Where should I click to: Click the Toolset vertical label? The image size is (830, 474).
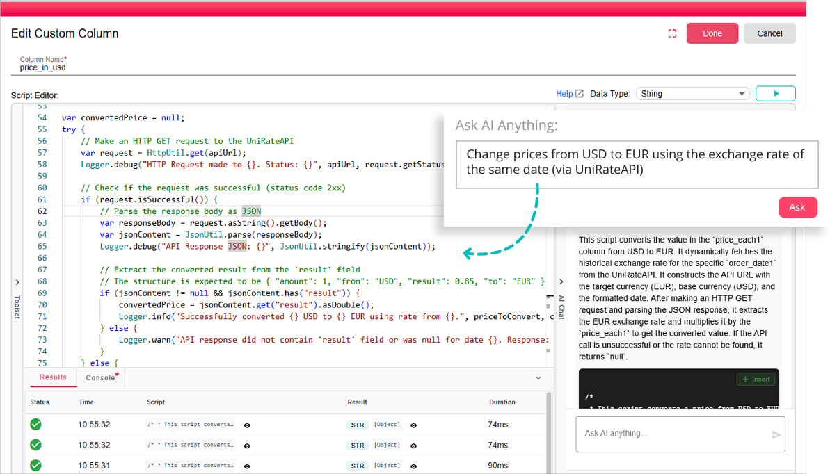click(x=17, y=307)
